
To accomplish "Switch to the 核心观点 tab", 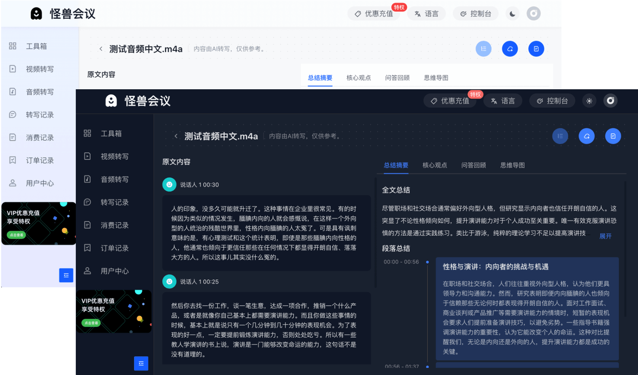I will (434, 165).
